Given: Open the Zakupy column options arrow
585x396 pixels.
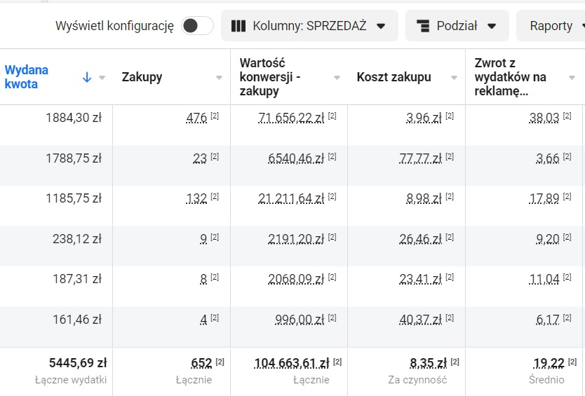Looking at the screenshot, I should tap(220, 78).
